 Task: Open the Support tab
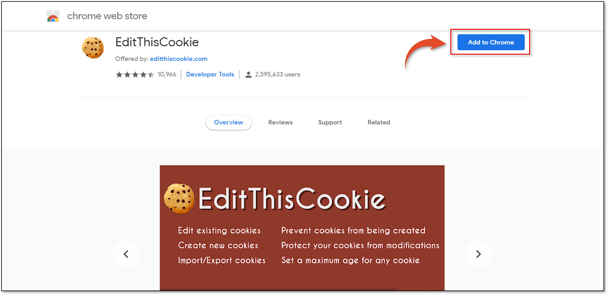click(x=330, y=123)
